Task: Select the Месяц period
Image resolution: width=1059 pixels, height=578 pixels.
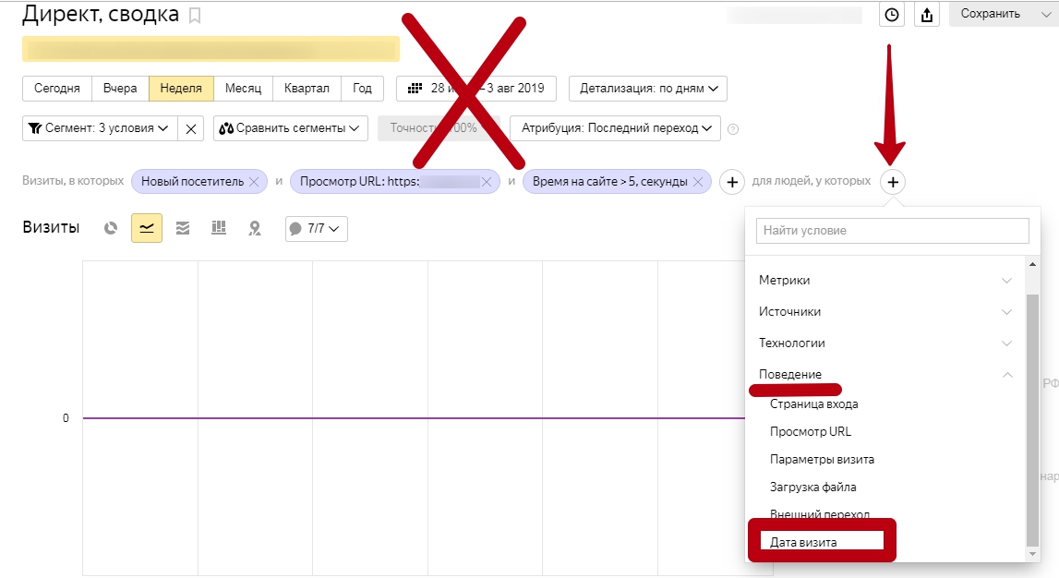Action: pos(243,89)
